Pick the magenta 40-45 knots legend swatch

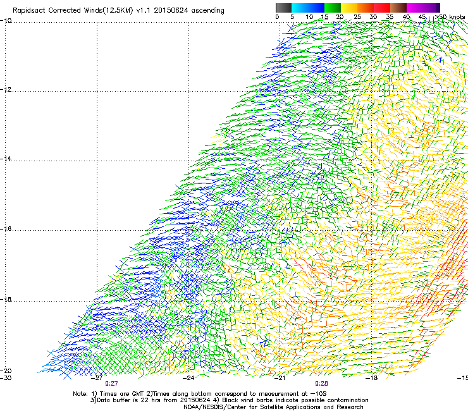pos(415,8)
